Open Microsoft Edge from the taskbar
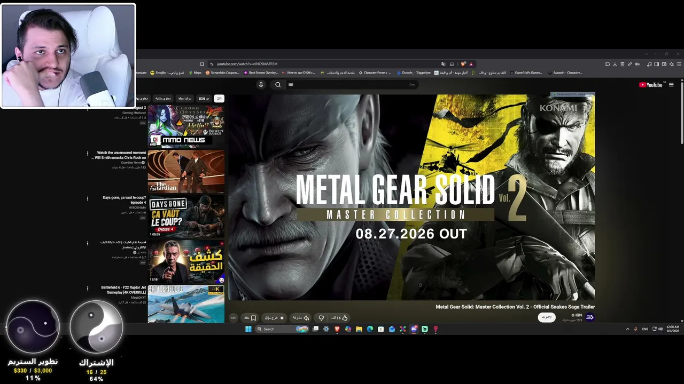The width and height of the screenshot is (684, 384). tap(370, 329)
